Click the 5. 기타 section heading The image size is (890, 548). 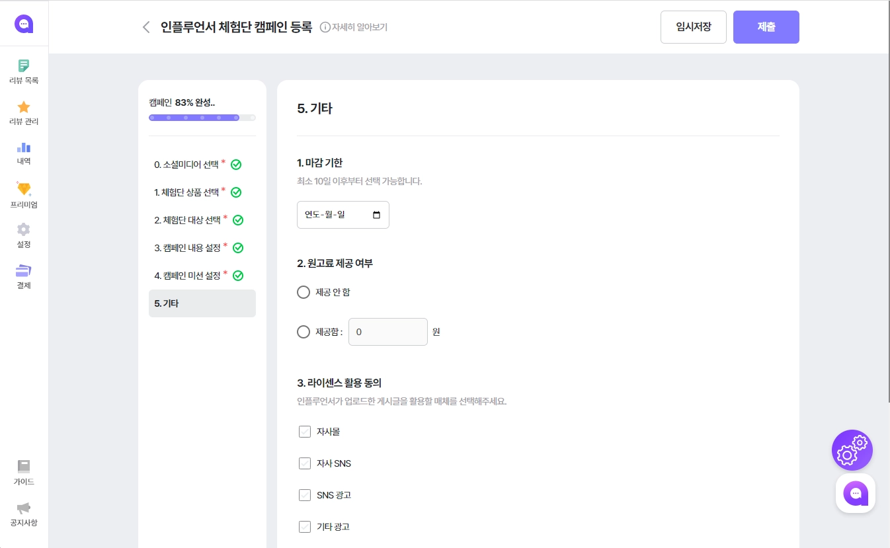point(315,108)
